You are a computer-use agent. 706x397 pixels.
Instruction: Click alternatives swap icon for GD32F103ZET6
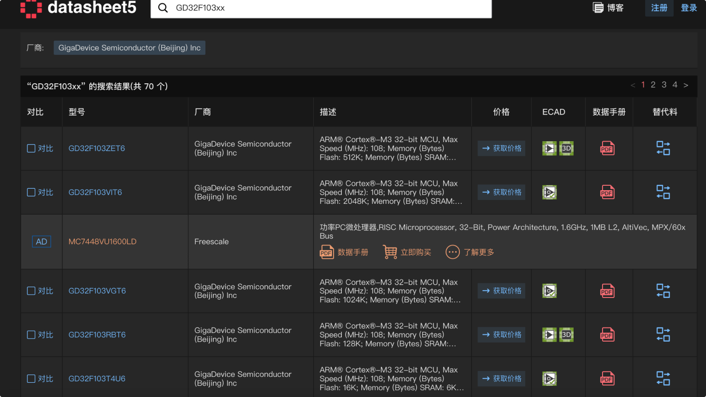(x=663, y=148)
